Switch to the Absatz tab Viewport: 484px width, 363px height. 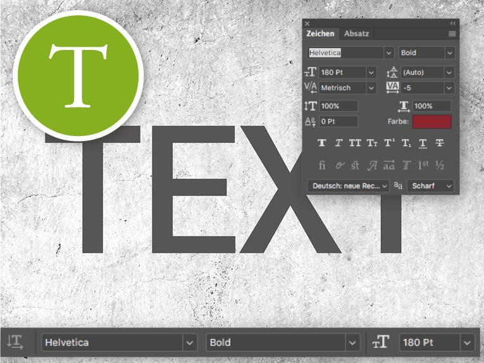[357, 34]
